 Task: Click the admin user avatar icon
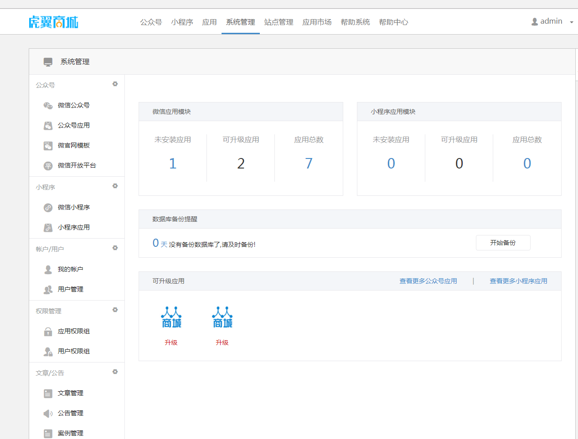pyautogui.click(x=535, y=22)
